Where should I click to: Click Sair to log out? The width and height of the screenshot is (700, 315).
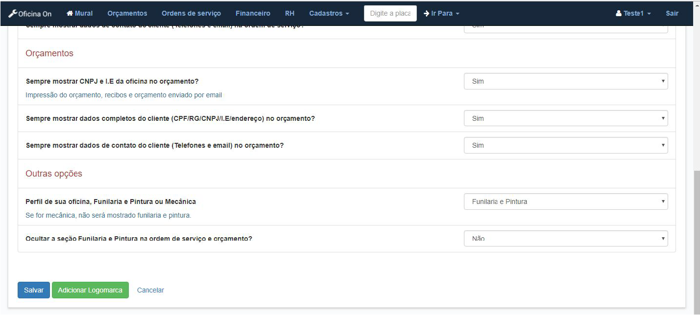[x=672, y=13]
